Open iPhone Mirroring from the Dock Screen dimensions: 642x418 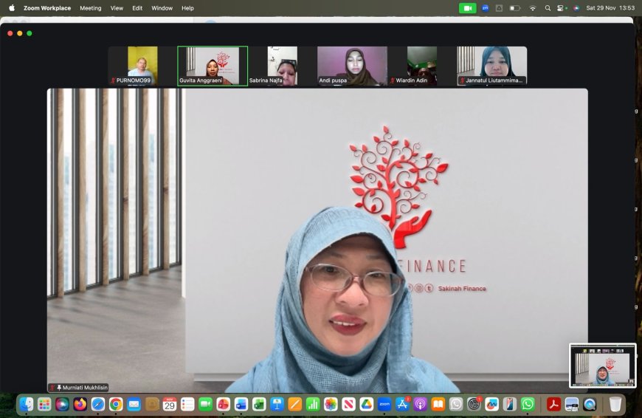[x=510, y=405]
